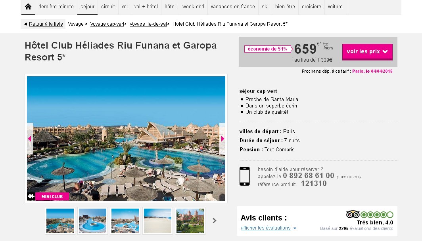Select the vol + hôtel menu item
This screenshot has height=241, width=422.
point(146,7)
